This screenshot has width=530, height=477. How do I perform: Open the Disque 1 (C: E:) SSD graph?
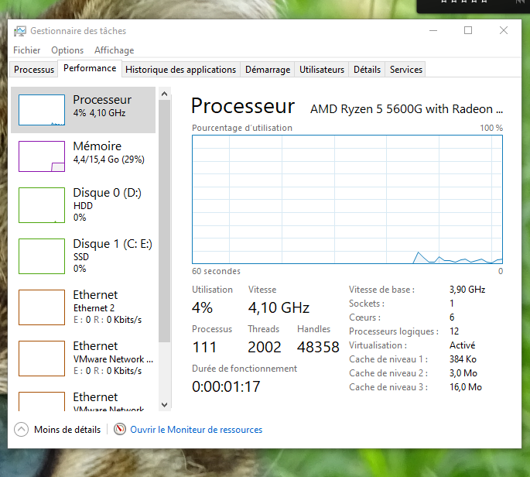pyautogui.click(x=42, y=256)
